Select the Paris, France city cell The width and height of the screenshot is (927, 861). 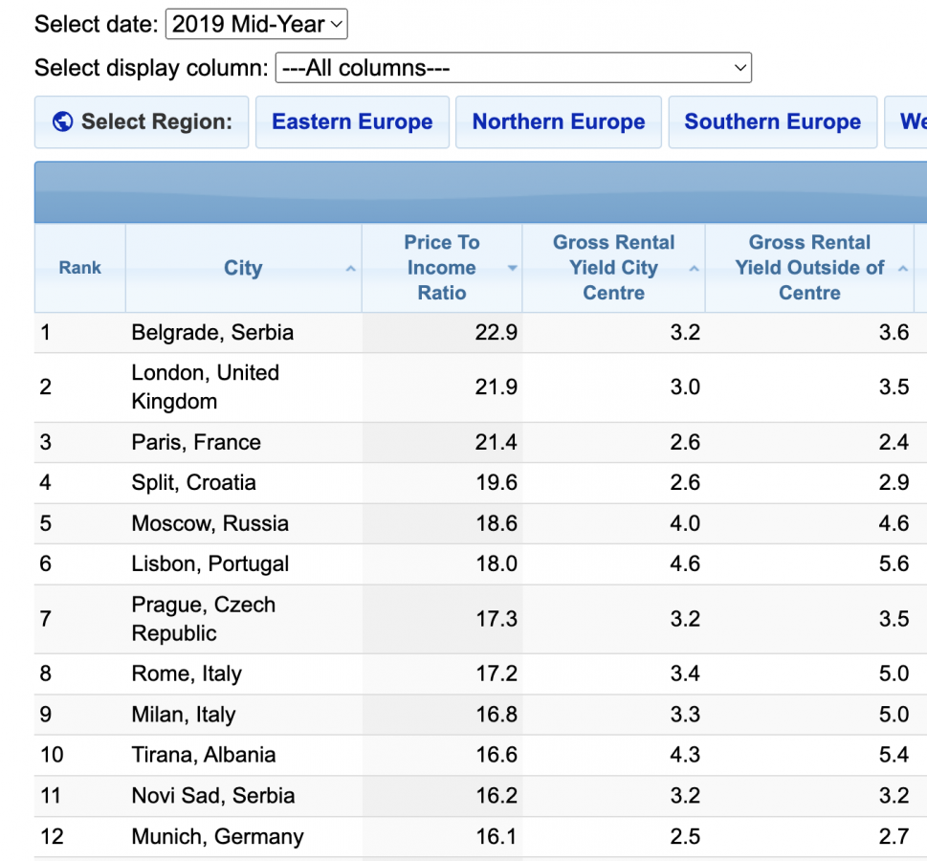(196, 442)
